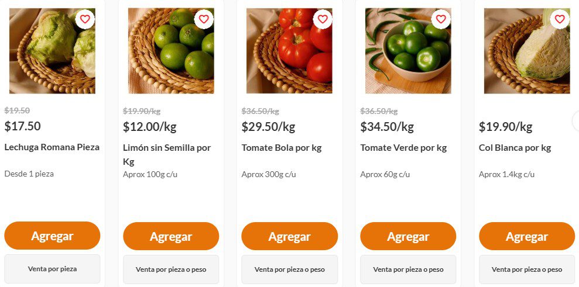Open the Limón sin Semilla product photo

coord(171,51)
